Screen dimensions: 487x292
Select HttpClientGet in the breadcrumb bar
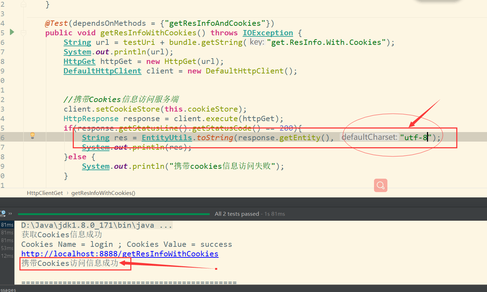coord(45,193)
